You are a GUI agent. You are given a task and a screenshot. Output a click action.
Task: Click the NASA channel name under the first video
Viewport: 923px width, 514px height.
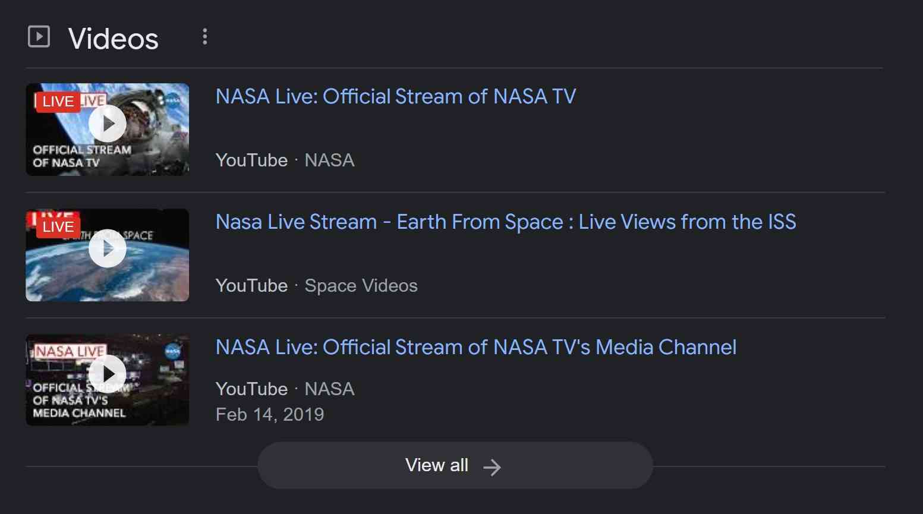pyautogui.click(x=329, y=160)
